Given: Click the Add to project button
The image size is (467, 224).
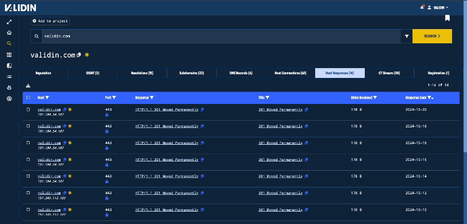Looking at the screenshot, I should point(50,21).
